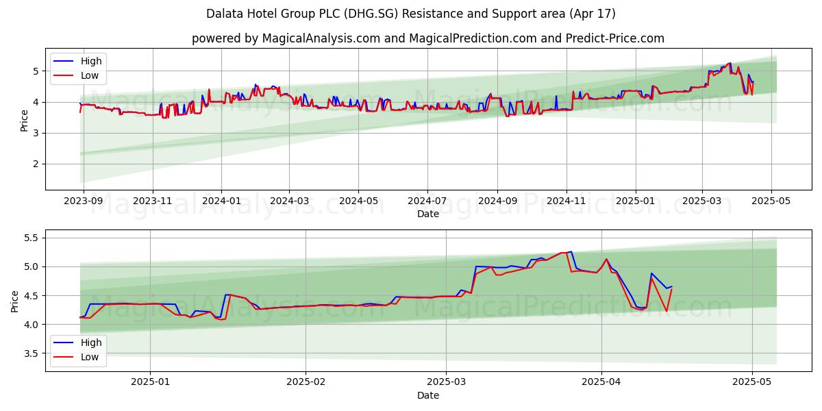Click the '2' price tick on top chart
822x411 pixels.
pyautogui.click(x=38, y=164)
